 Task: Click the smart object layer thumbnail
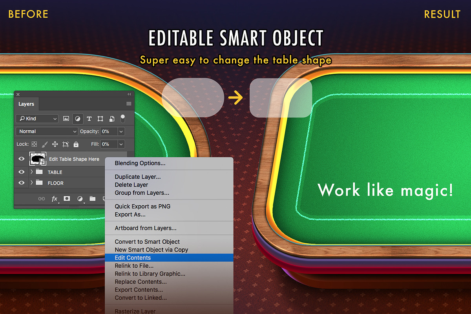38,159
